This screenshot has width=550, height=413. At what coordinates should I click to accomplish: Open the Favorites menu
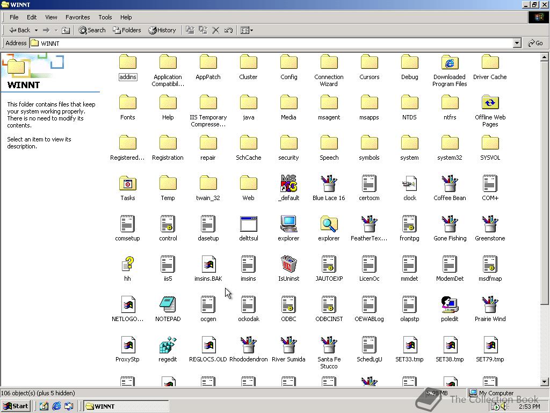coord(77,17)
